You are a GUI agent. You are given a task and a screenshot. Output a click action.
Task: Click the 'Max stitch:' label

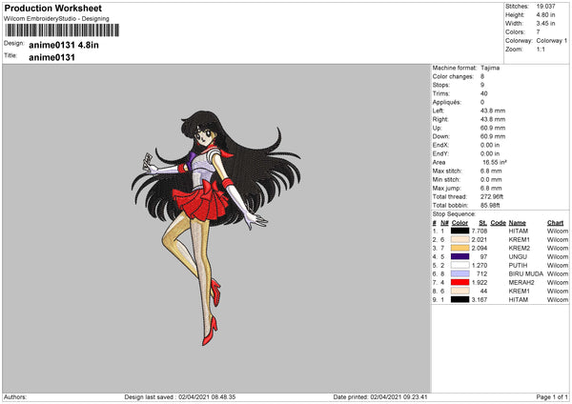[447, 171]
